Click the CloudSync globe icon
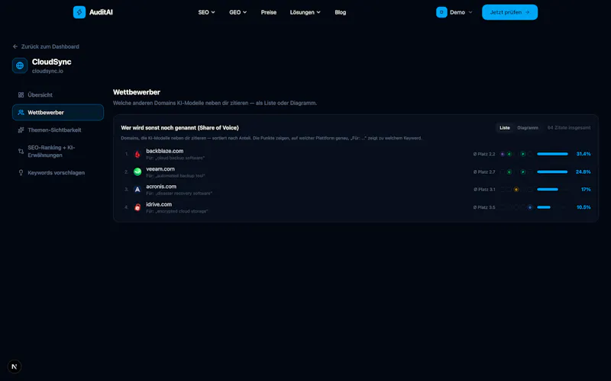The width and height of the screenshot is (611, 381). (x=20, y=66)
